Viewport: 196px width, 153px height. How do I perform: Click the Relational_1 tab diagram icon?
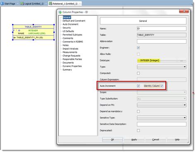[50, 4]
